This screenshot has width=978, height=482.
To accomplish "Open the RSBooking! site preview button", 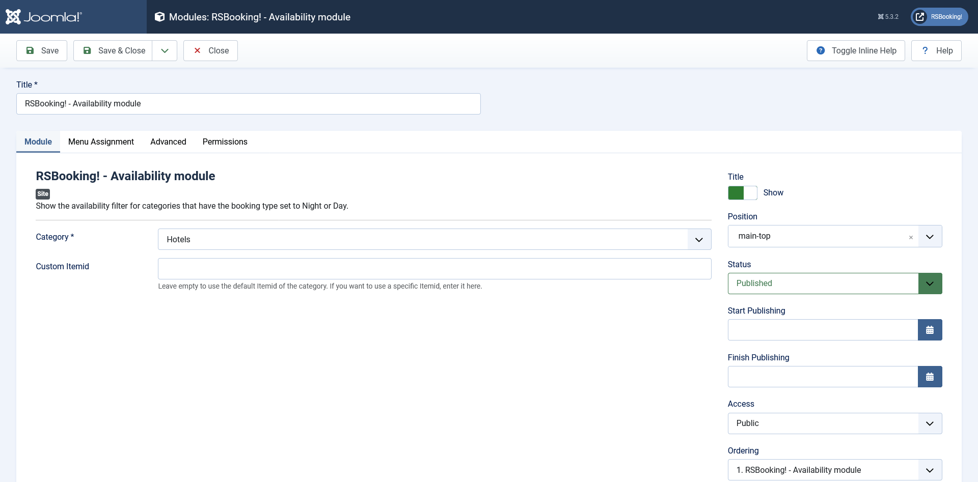I will pos(939,17).
